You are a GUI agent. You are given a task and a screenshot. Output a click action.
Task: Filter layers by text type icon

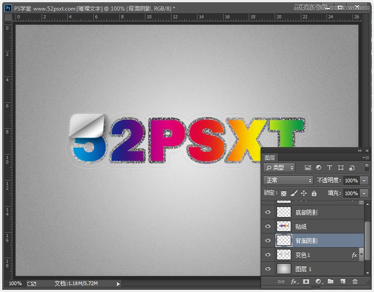(x=329, y=168)
